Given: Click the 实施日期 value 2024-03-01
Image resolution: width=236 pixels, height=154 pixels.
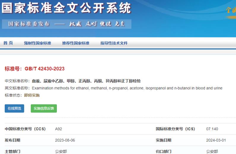Looking at the screenshot, I should point(216,140).
